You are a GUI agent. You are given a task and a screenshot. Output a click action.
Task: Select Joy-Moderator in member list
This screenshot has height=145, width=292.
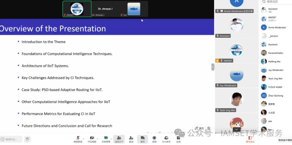pos(276,70)
